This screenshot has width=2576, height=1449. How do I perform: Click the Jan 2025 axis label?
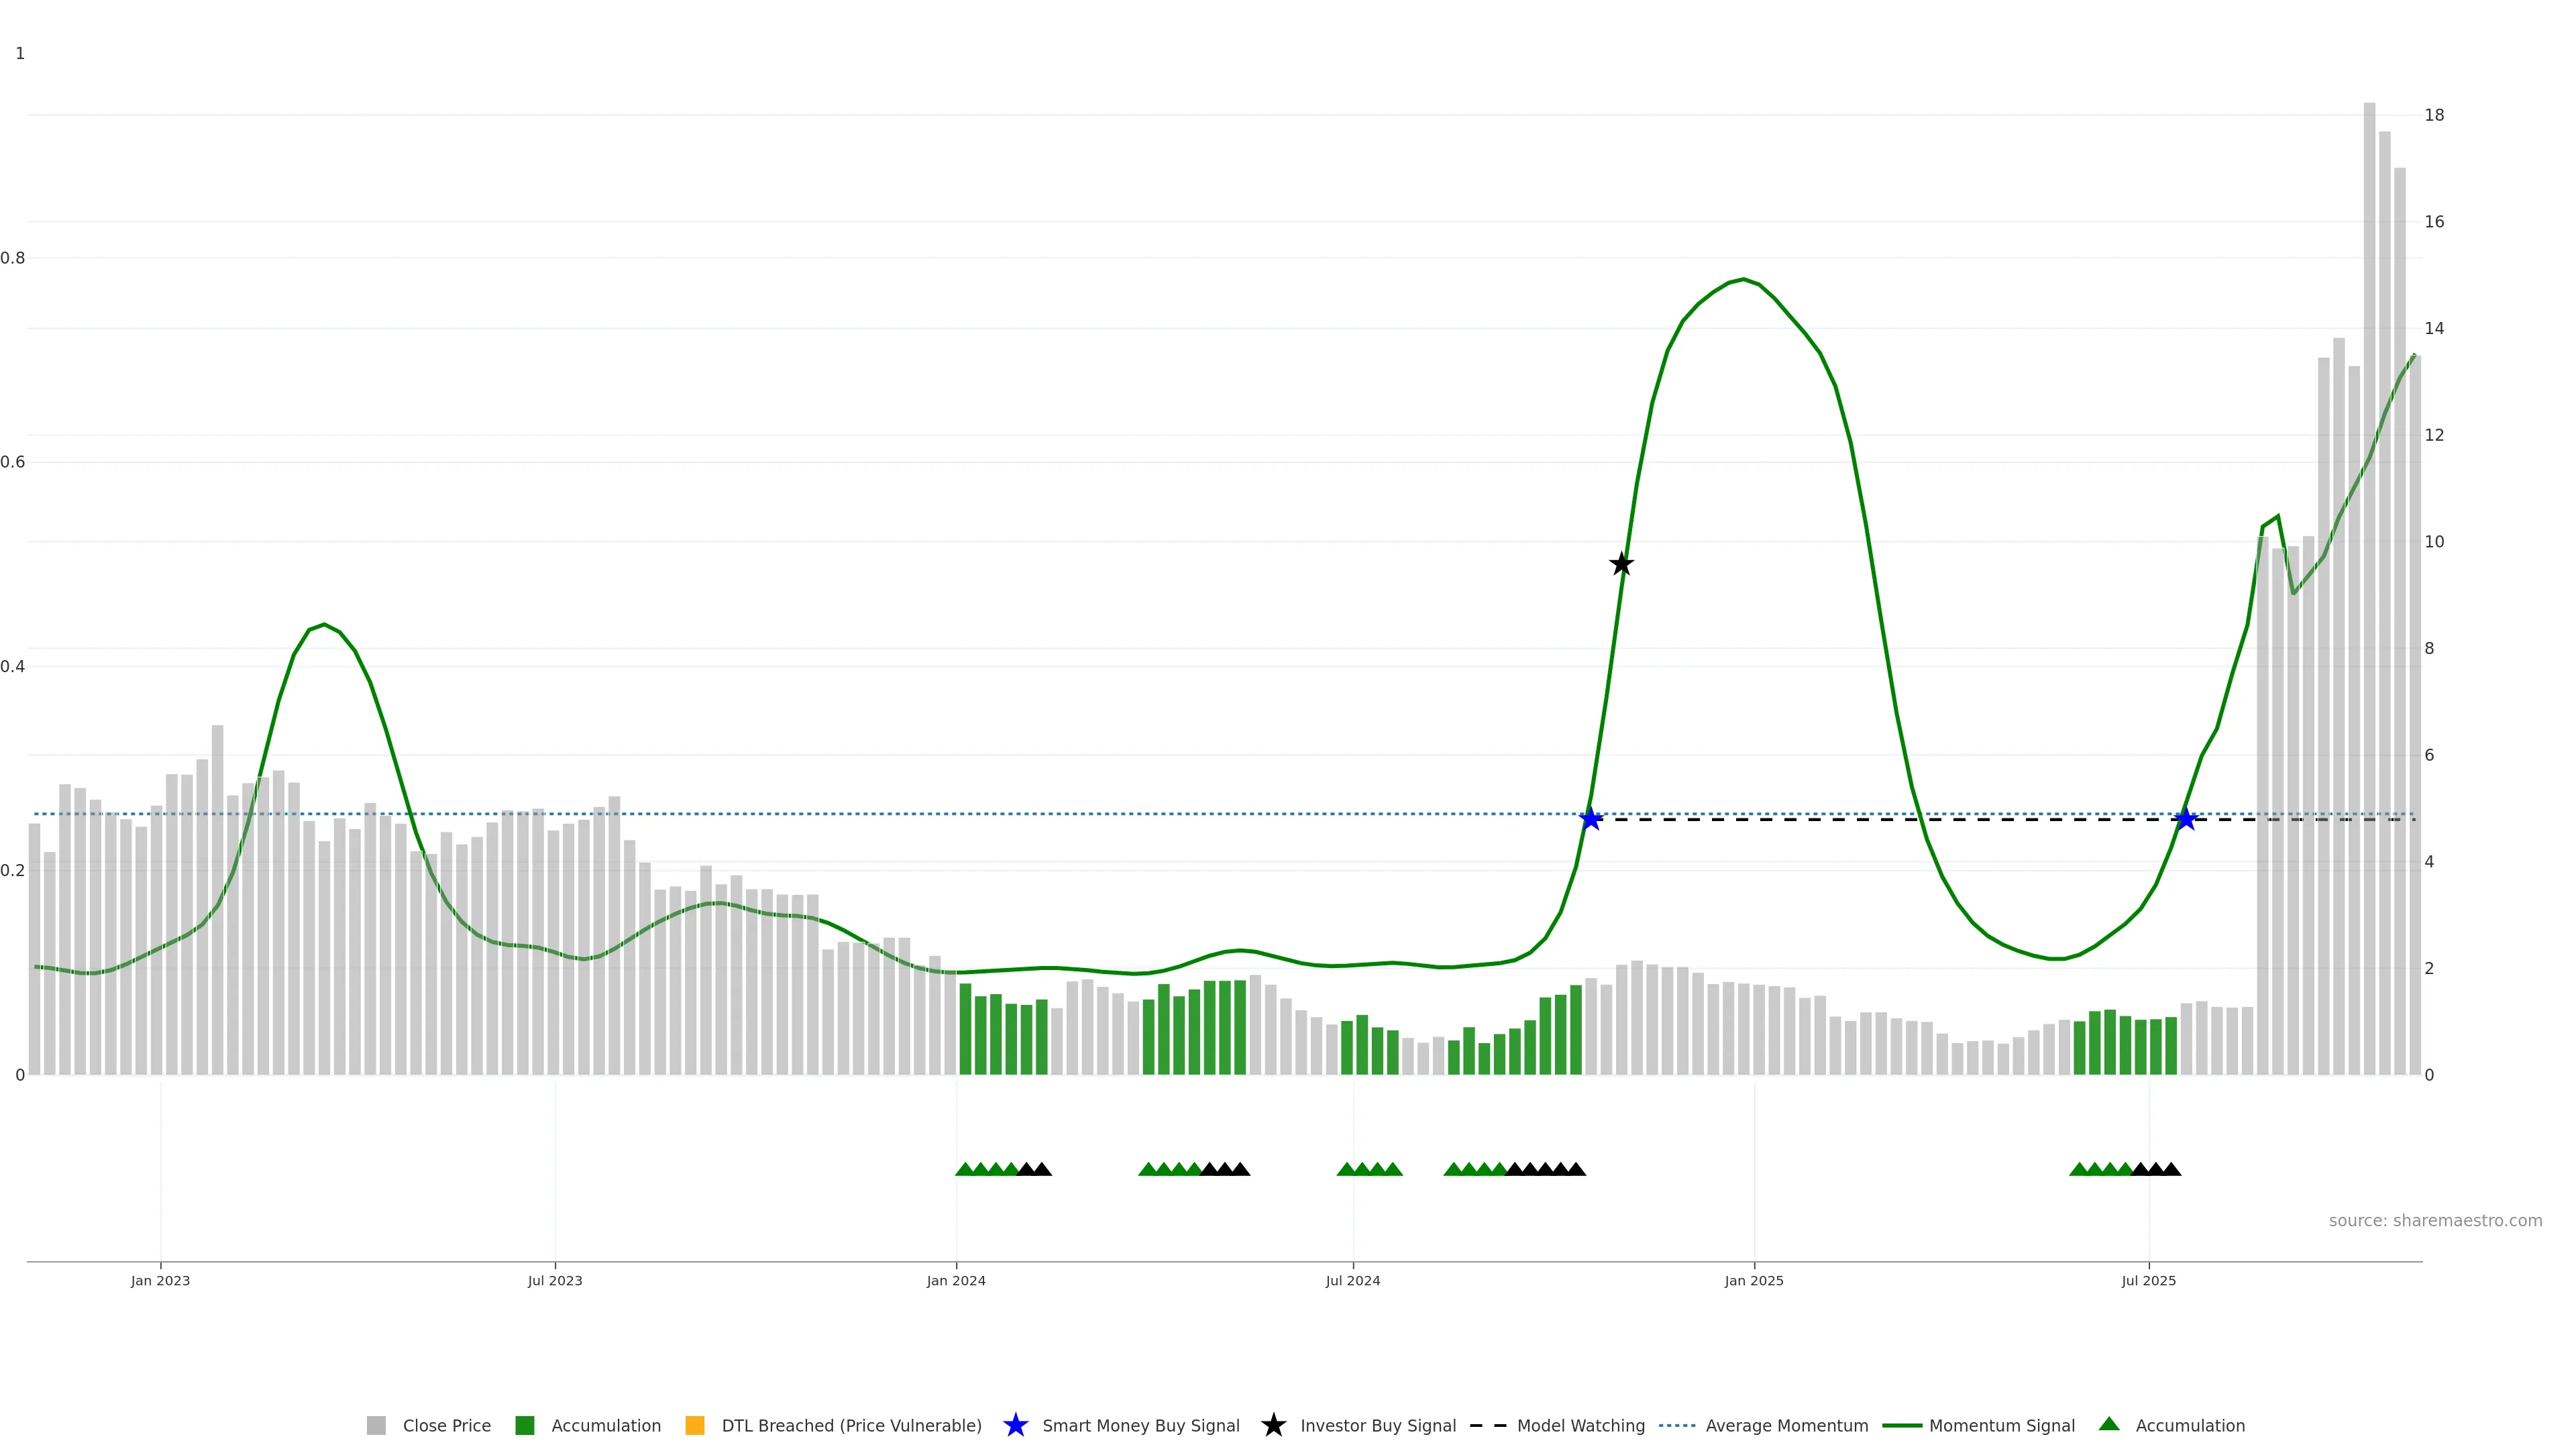click(1754, 1280)
